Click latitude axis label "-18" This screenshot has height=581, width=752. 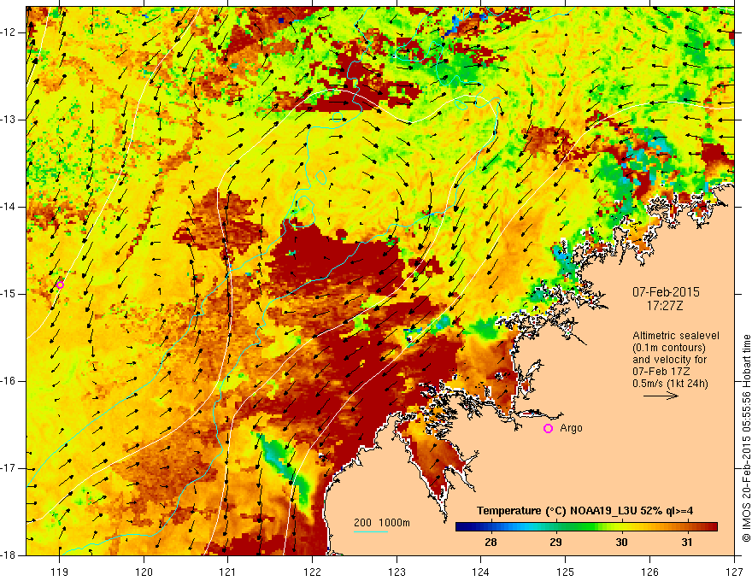pos(9,555)
